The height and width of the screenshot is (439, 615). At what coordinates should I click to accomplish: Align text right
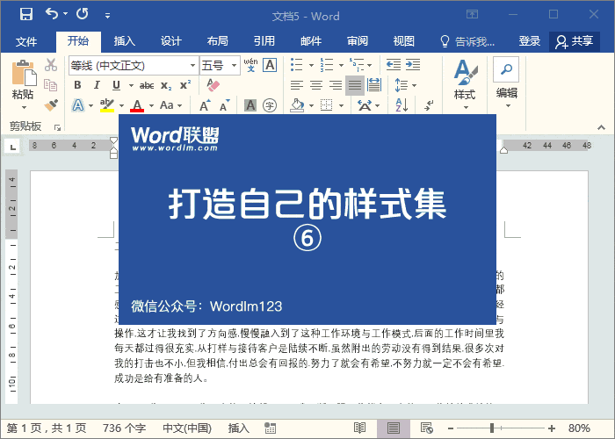[336, 85]
